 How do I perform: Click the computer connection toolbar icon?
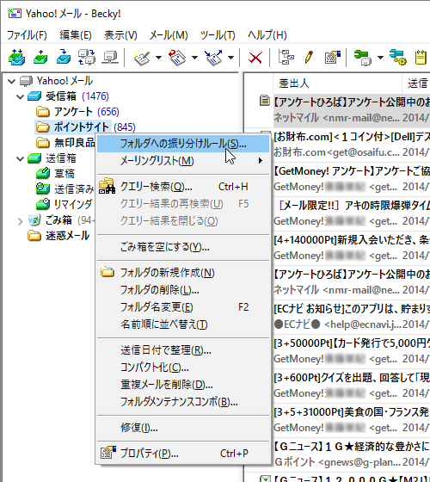pos(110,57)
